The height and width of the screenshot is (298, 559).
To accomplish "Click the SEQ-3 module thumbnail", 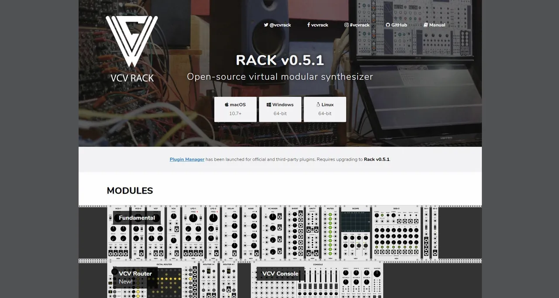I will pyautogui.click(x=397, y=233).
